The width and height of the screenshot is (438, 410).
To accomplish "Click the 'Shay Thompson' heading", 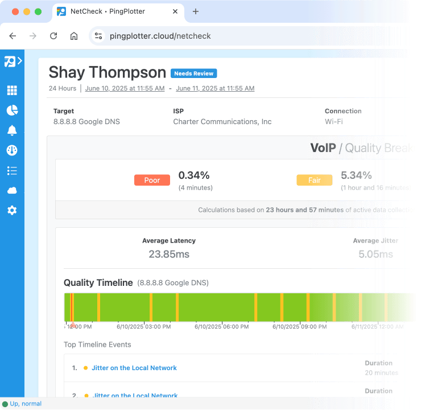I will (x=108, y=72).
